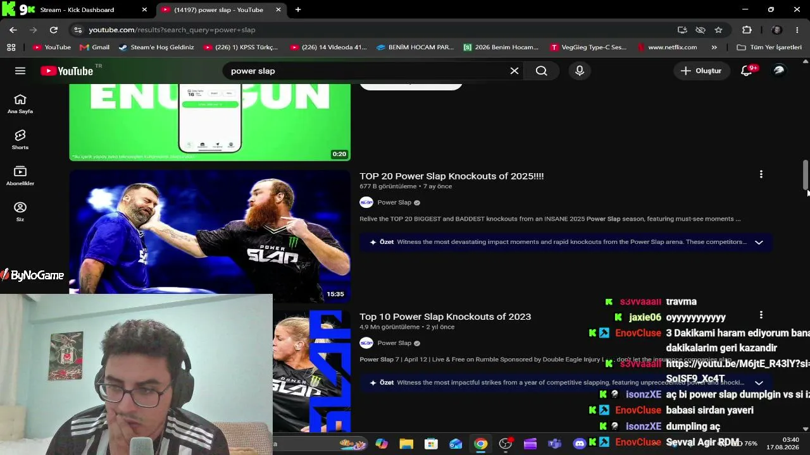This screenshot has width=810, height=455.
Task: Open the green ad thumbnail with 0:20 duration
Action: pos(209,122)
